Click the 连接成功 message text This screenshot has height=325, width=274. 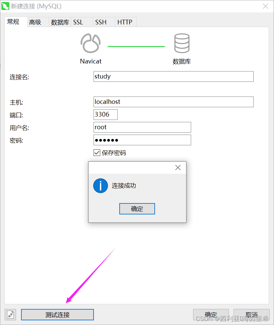tap(124, 185)
